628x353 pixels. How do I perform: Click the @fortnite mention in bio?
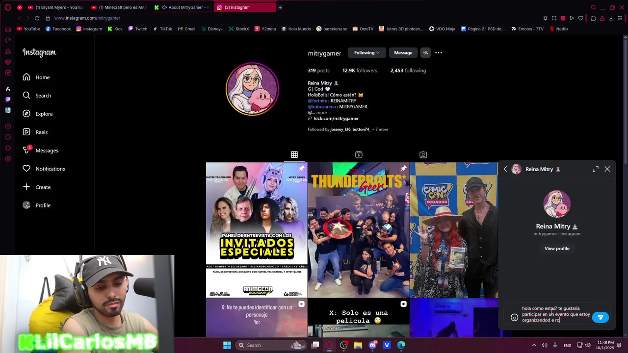coord(317,101)
